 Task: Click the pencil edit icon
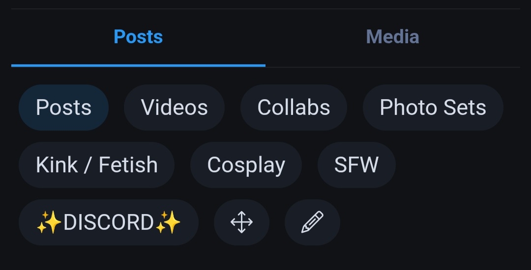coord(312,222)
